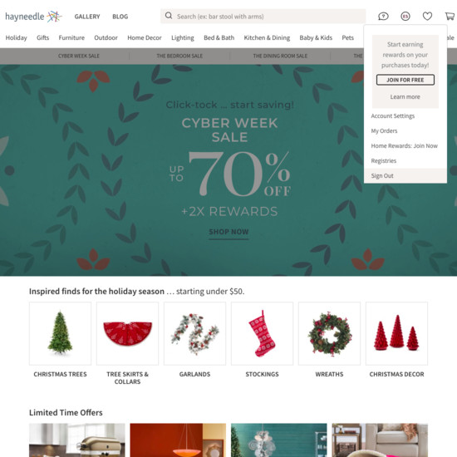Click the hayneedle logo
The width and height of the screenshot is (457, 457).
(33, 17)
